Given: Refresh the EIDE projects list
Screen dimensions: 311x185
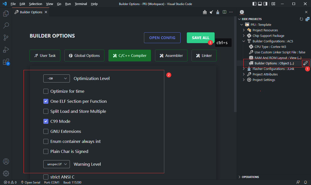Looking at the screenshot, I should coord(301,19).
